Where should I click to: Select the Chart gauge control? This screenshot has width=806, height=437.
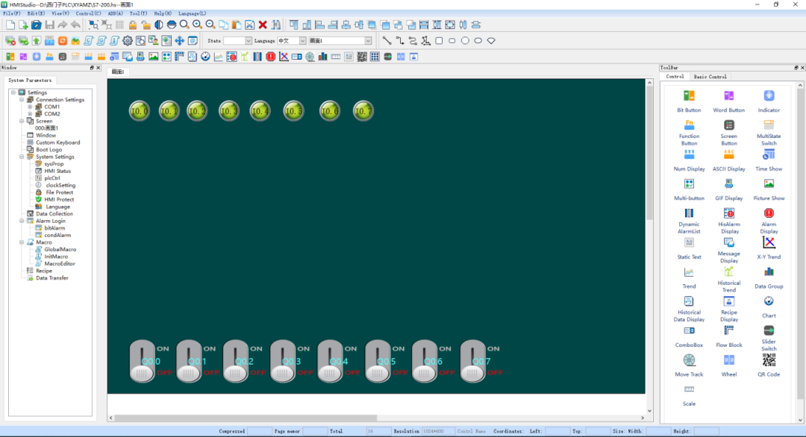(x=769, y=306)
